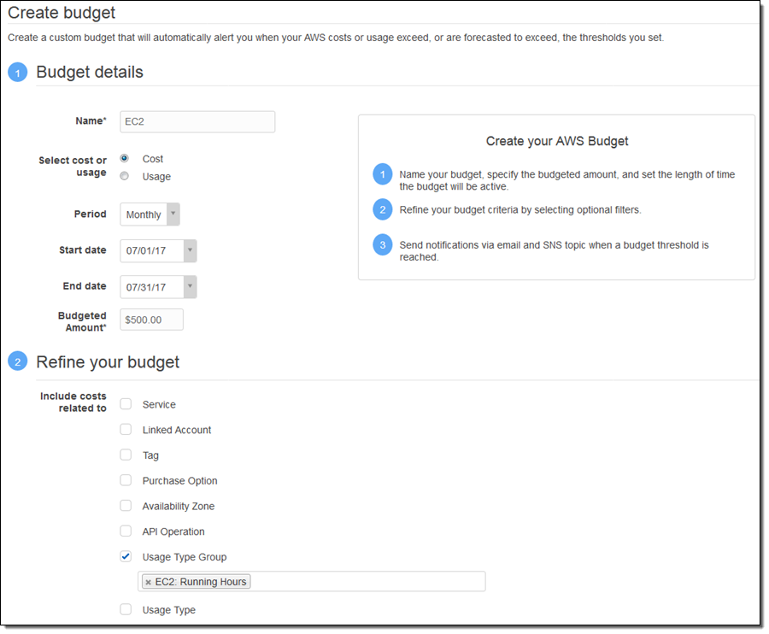Viewport: 769px width, 634px height.
Task: Click the step 2 Refine your budget badge
Action: coord(18,362)
